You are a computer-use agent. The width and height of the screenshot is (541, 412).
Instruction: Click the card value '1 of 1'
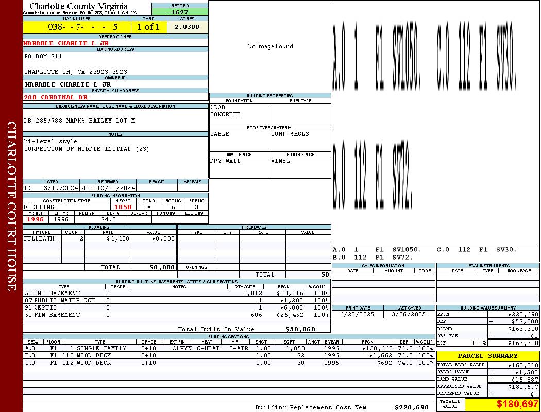pos(149,27)
